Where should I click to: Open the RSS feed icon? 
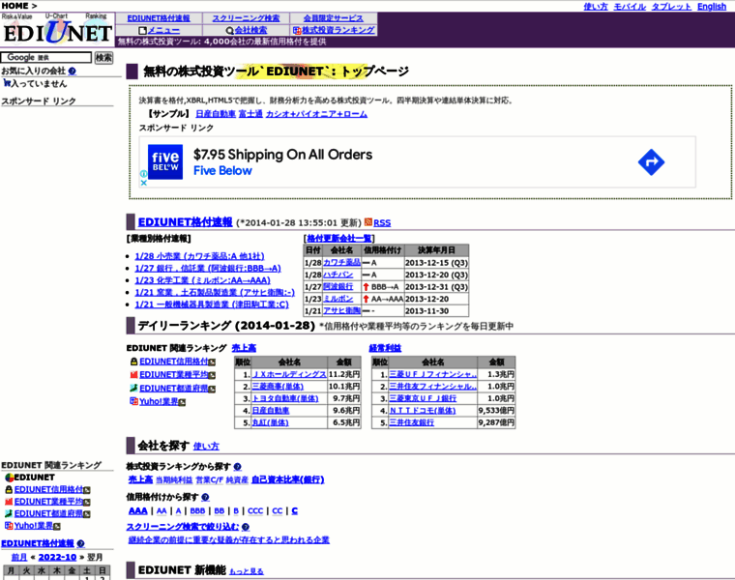368,222
